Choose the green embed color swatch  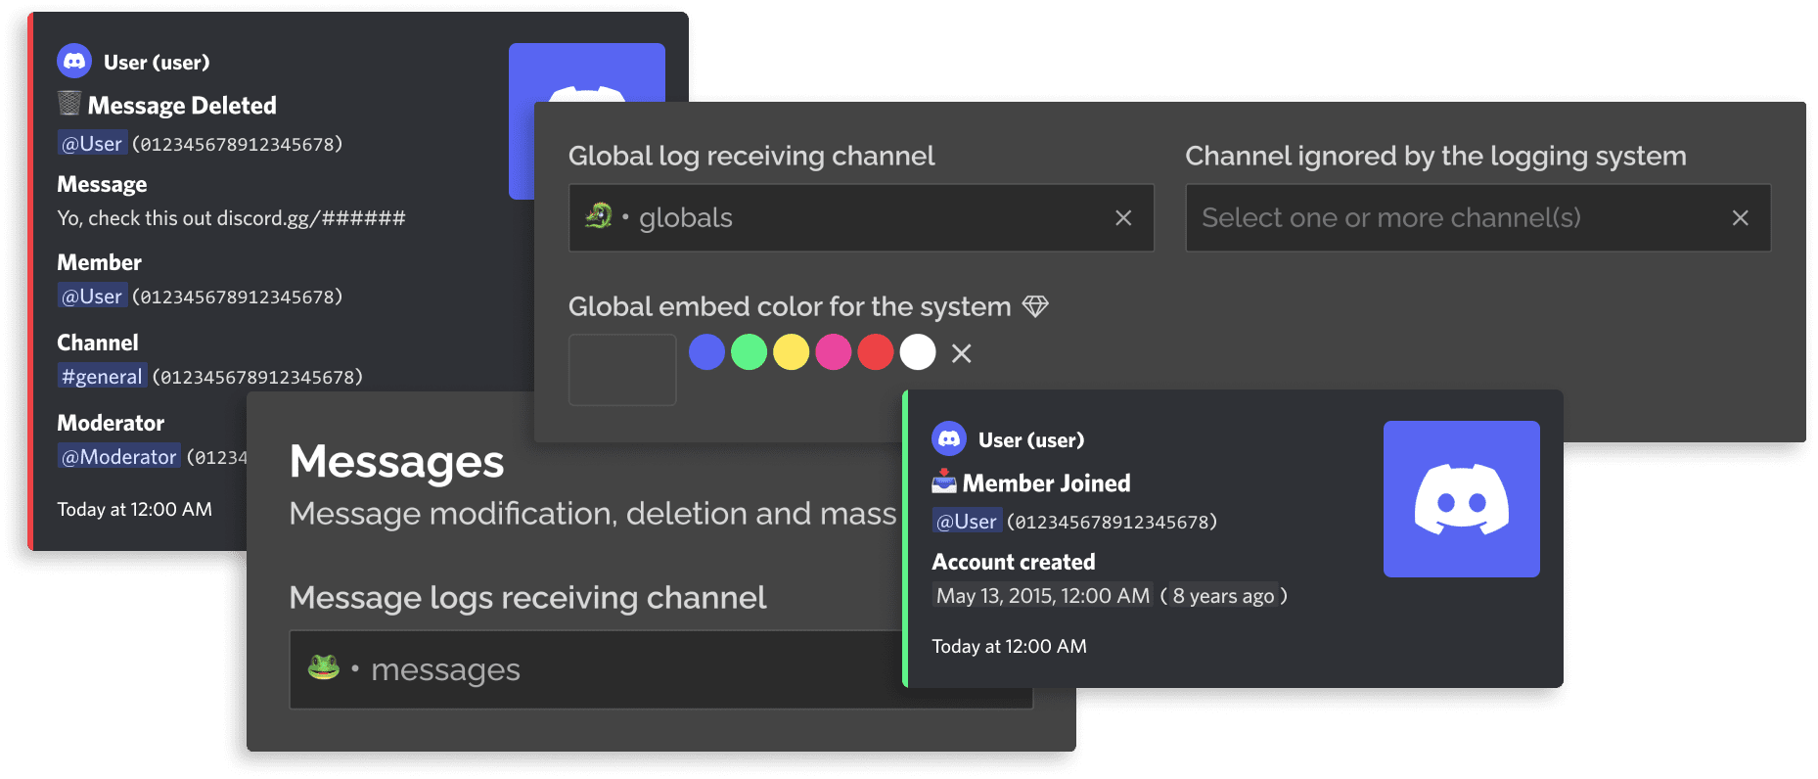click(749, 352)
